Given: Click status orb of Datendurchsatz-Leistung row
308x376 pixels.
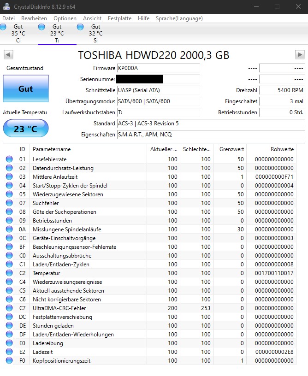Looking at the screenshot, I should (9, 168).
